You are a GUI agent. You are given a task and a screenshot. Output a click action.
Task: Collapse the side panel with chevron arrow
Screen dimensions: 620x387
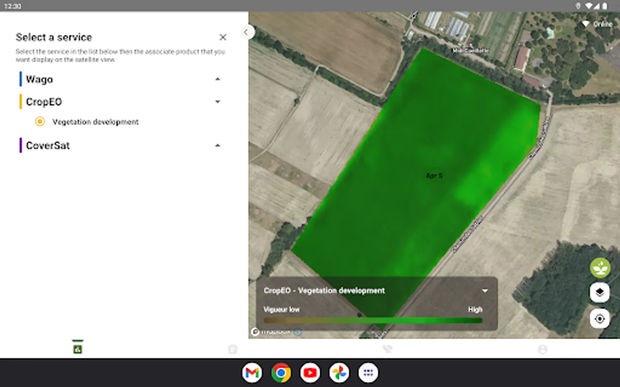point(246,32)
